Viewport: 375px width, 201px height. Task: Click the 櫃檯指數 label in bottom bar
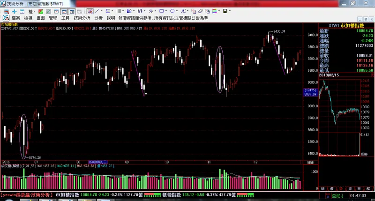point(172,195)
